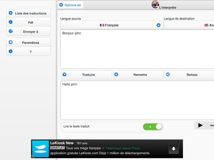Open the Français source language dropdown
This screenshot has width=214, height=160.
(x=112, y=25)
